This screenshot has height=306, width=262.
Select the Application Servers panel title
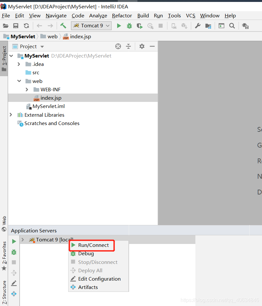[x=34, y=231]
